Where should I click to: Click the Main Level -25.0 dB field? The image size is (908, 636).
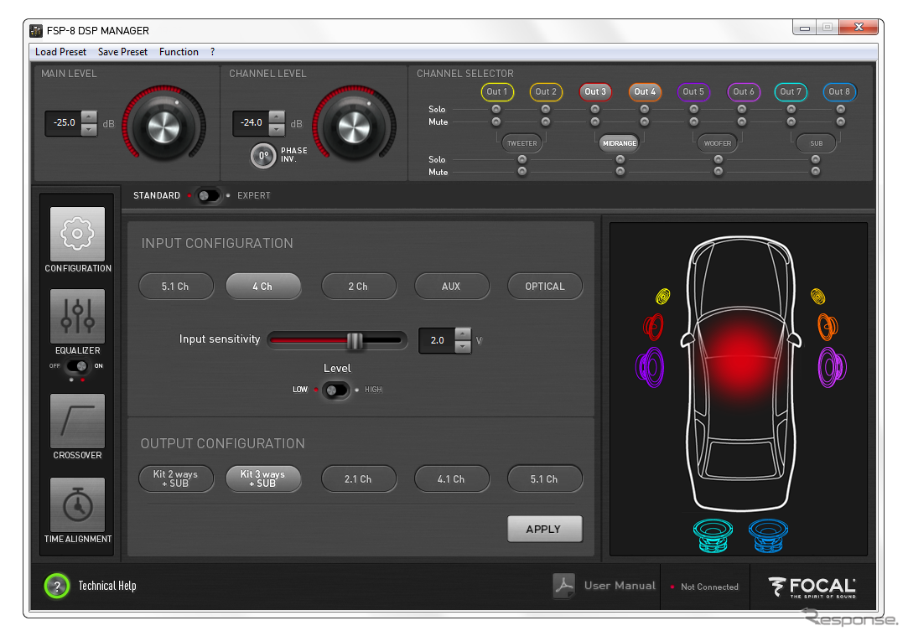(64, 123)
